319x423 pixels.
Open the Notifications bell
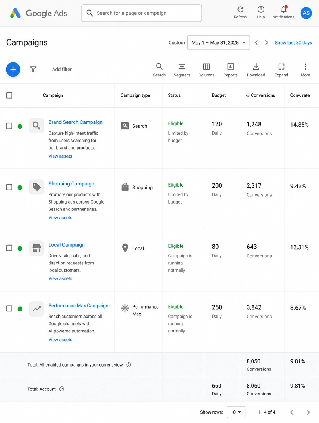[x=283, y=9]
